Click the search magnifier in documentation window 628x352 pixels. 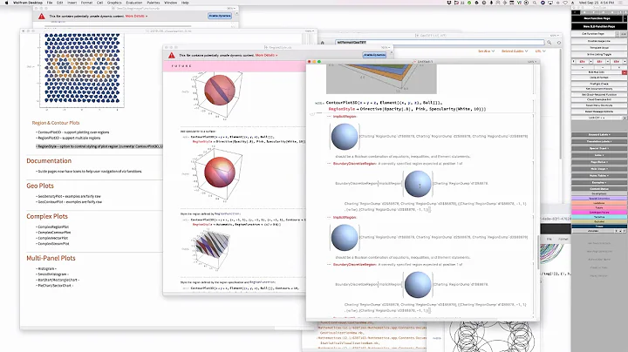coord(549,43)
